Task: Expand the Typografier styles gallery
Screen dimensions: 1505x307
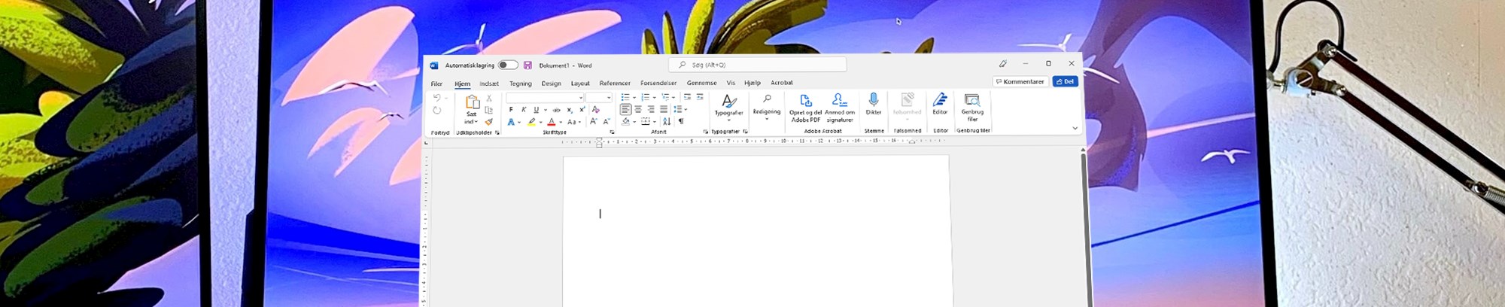Action: click(x=728, y=107)
